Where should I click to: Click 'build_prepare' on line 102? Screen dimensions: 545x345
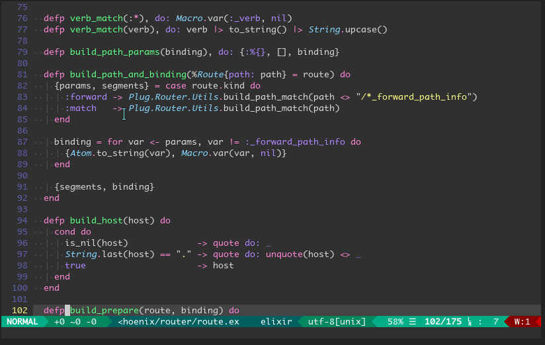click(105, 310)
